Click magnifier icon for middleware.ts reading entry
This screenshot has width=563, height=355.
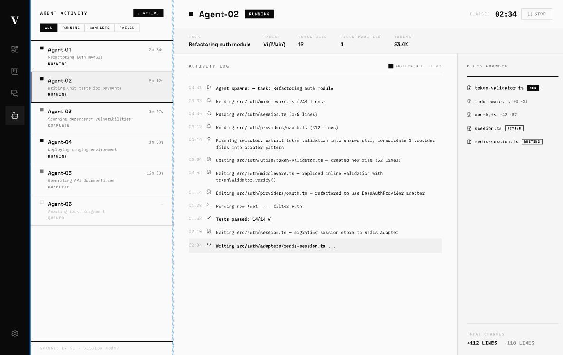coord(209,101)
